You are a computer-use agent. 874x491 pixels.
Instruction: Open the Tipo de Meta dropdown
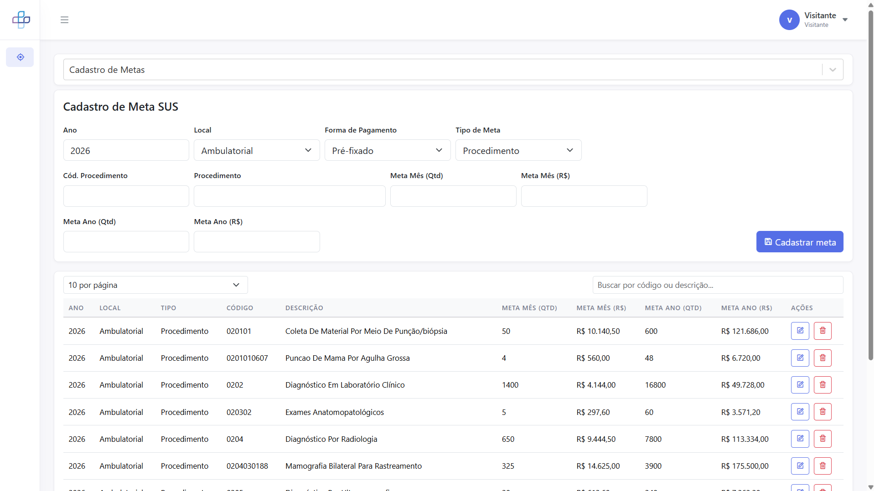(518, 150)
